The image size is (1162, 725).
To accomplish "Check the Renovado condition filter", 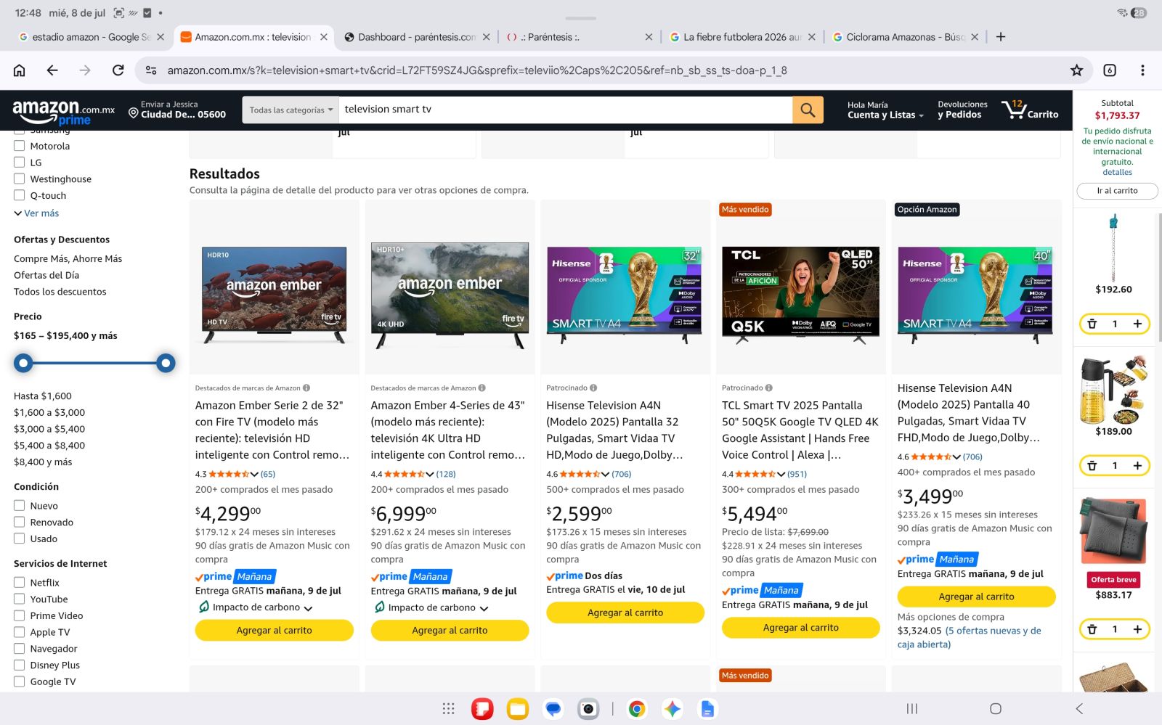I will coord(20,522).
